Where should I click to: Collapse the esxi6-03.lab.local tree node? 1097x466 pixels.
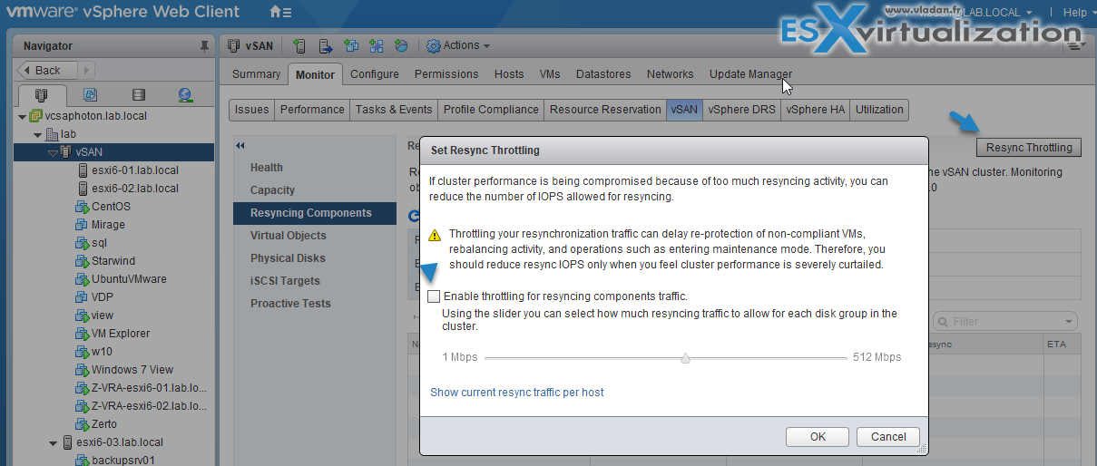click(x=53, y=442)
